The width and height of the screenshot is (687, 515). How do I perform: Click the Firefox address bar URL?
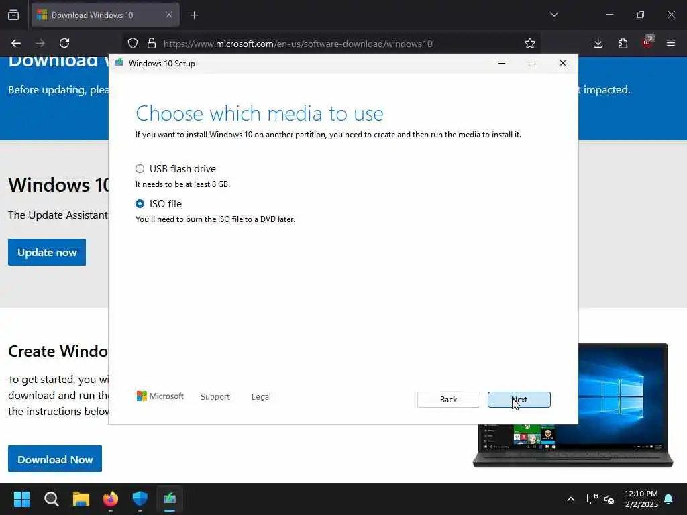298,44
